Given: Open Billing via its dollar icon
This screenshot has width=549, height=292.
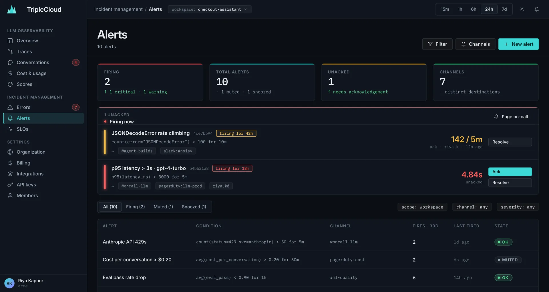Looking at the screenshot, I should point(10,163).
